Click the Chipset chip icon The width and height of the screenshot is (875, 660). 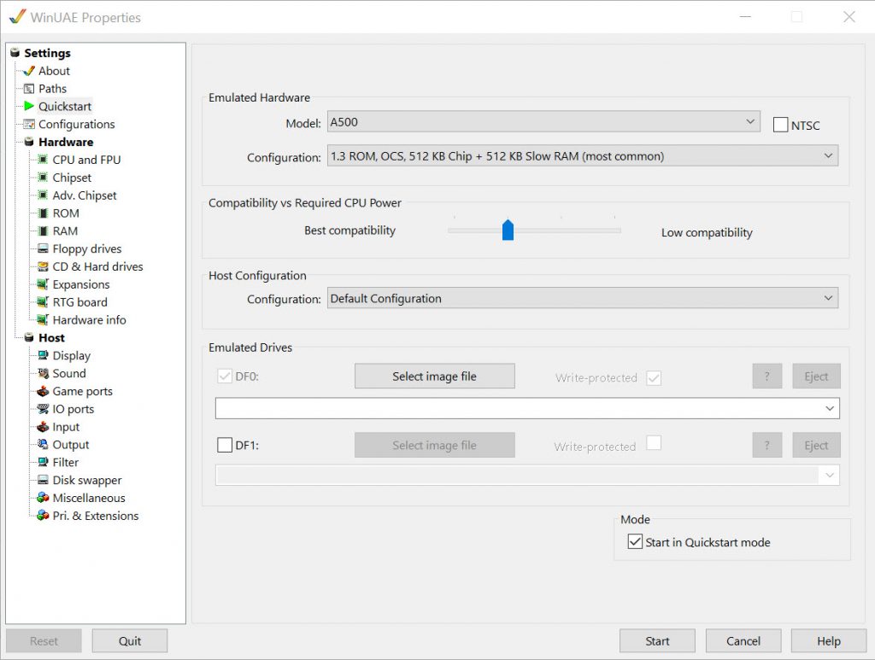pos(43,178)
